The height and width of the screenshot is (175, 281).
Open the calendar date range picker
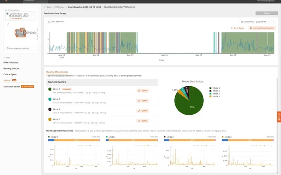tap(253, 22)
